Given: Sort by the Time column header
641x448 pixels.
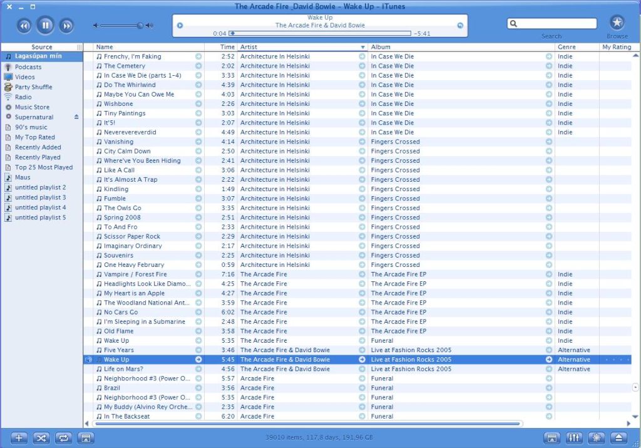Looking at the screenshot, I should [221, 46].
